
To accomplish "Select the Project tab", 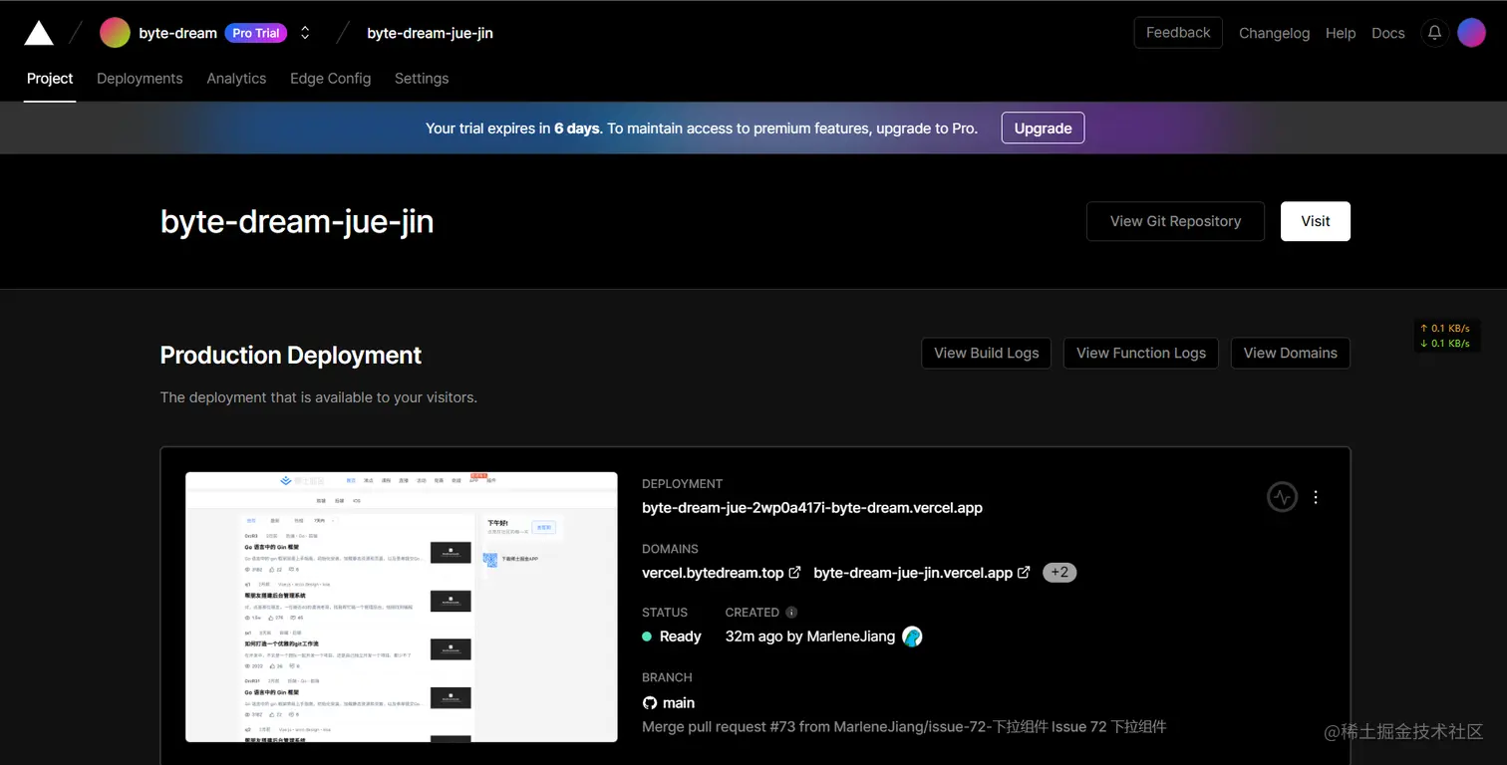I will coord(50,79).
